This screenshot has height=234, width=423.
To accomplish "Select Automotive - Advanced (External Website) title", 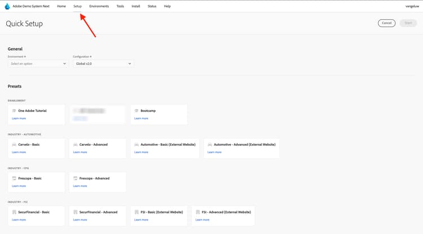I will coord(245,145).
